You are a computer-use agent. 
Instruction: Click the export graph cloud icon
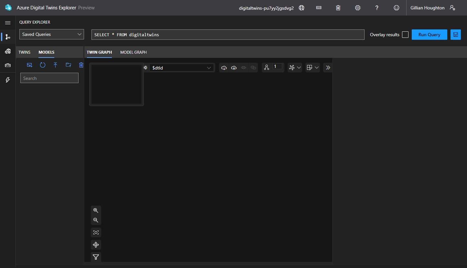234,68
